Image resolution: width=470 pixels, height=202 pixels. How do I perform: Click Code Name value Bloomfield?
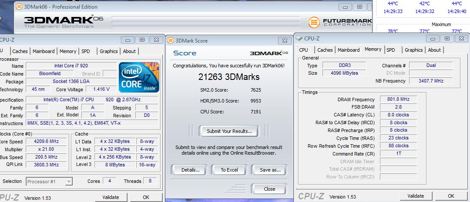pos(50,73)
